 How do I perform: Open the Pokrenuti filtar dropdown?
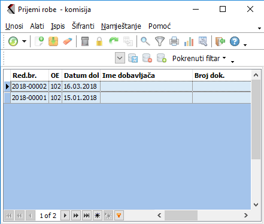tap(199, 58)
